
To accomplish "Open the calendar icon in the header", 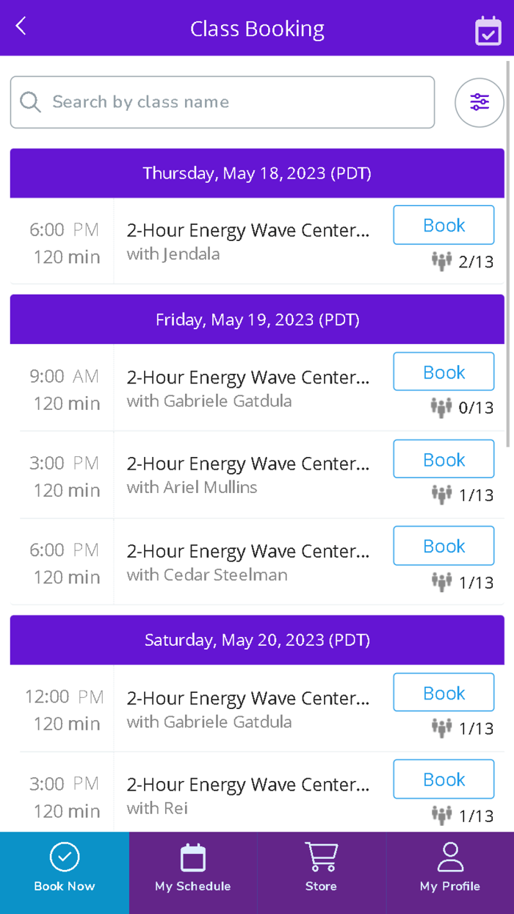I will [x=488, y=31].
